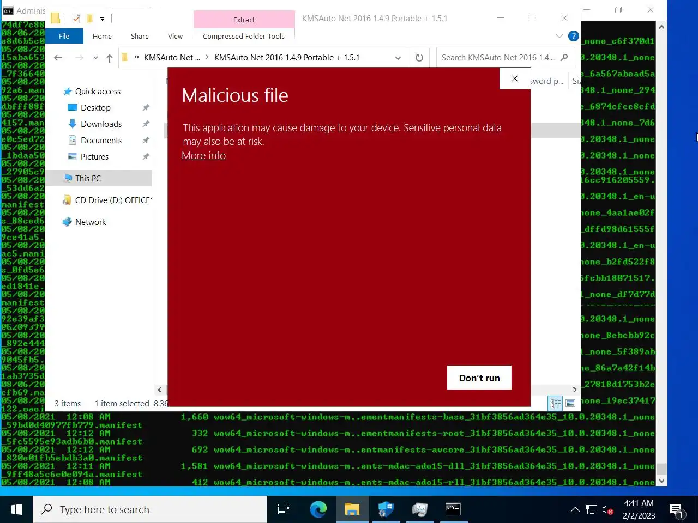This screenshot has height=523, width=698.
Task: Switch to Large icons view layout icon
Action: (x=570, y=404)
